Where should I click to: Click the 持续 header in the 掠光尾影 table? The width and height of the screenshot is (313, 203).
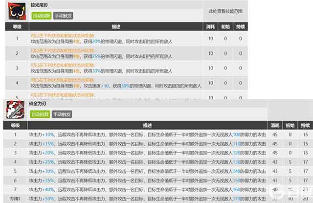240,26
